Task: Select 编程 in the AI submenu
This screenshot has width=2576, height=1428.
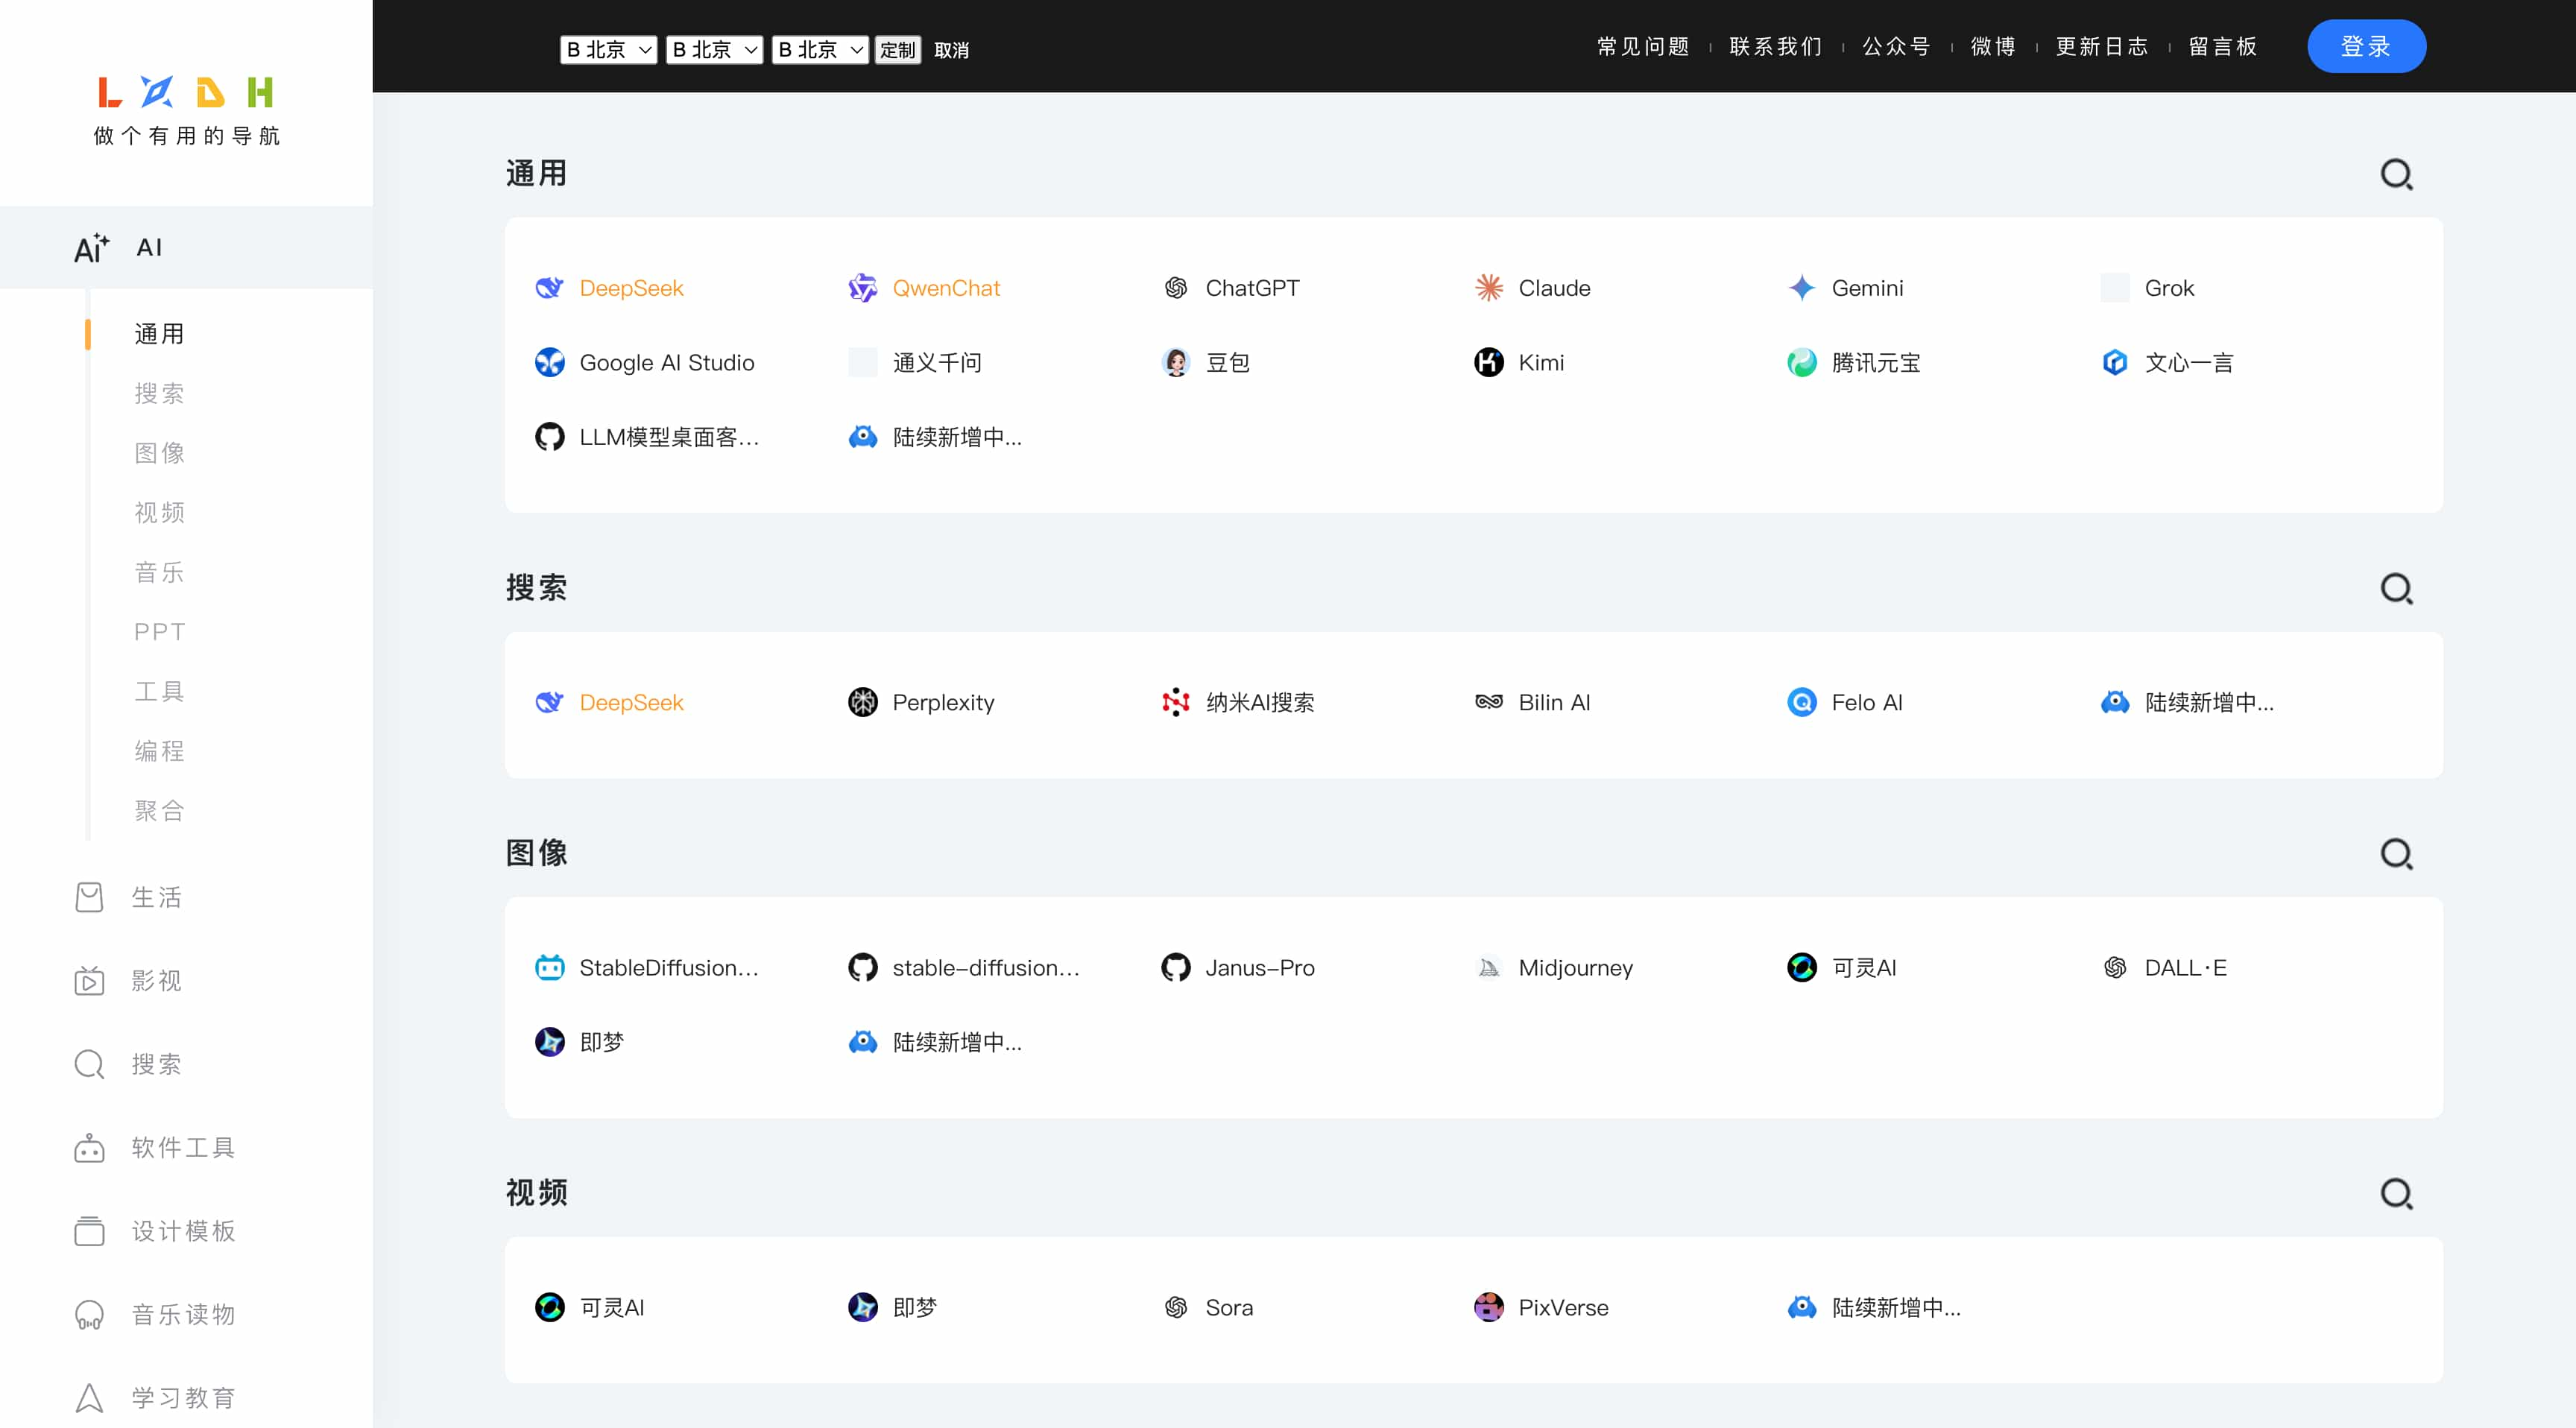Action: pyautogui.click(x=159, y=751)
